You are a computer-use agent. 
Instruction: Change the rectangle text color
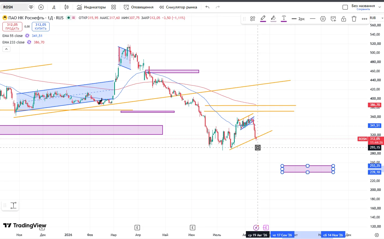pyautogui.click(x=284, y=19)
